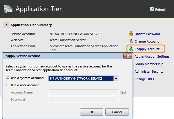This screenshot has height=119, width=174.
Task: Confirm the dialog with OK
Action: 92,112
